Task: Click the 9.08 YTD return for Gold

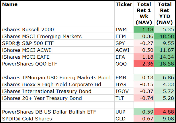Action: coord(165,119)
